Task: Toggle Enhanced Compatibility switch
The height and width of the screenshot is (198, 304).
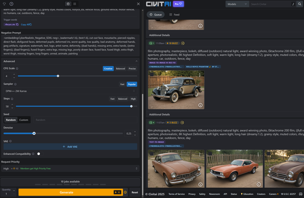Action: pos(40,154)
